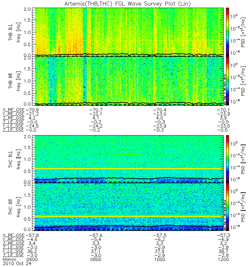This screenshot has width=250, height=267.
Task: Click the THC Y_RE_GSE value '-4.6'
Action: (32, 239)
